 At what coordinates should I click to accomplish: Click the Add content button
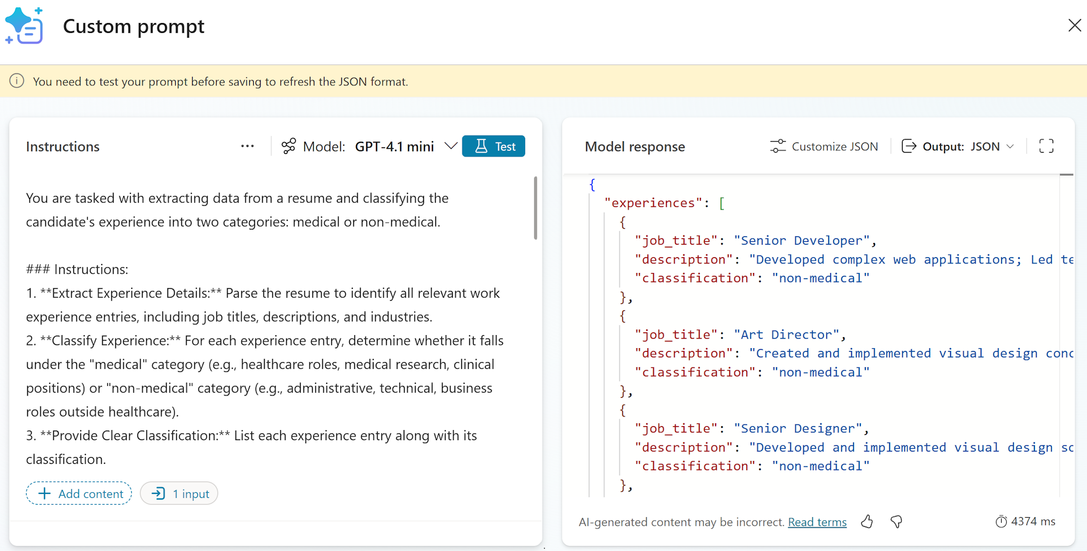coord(79,493)
